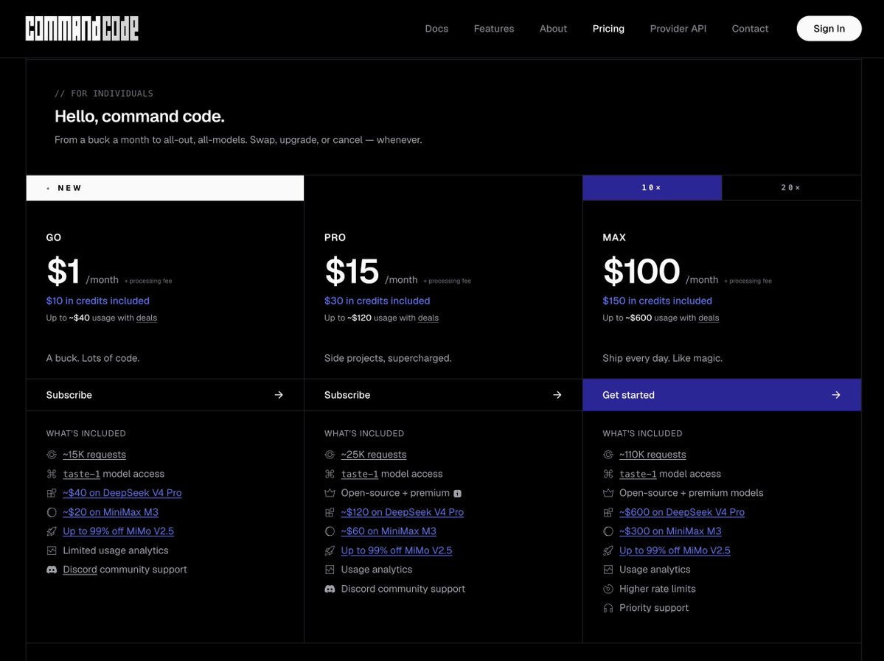The width and height of the screenshot is (884, 661).
Task: Click the Discord icon in PRO plan
Action: pyautogui.click(x=330, y=589)
